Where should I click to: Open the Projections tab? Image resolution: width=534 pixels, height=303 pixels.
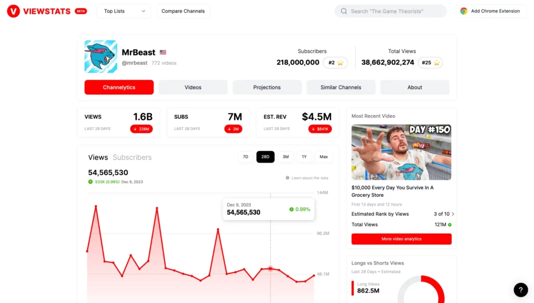(267, 87)
